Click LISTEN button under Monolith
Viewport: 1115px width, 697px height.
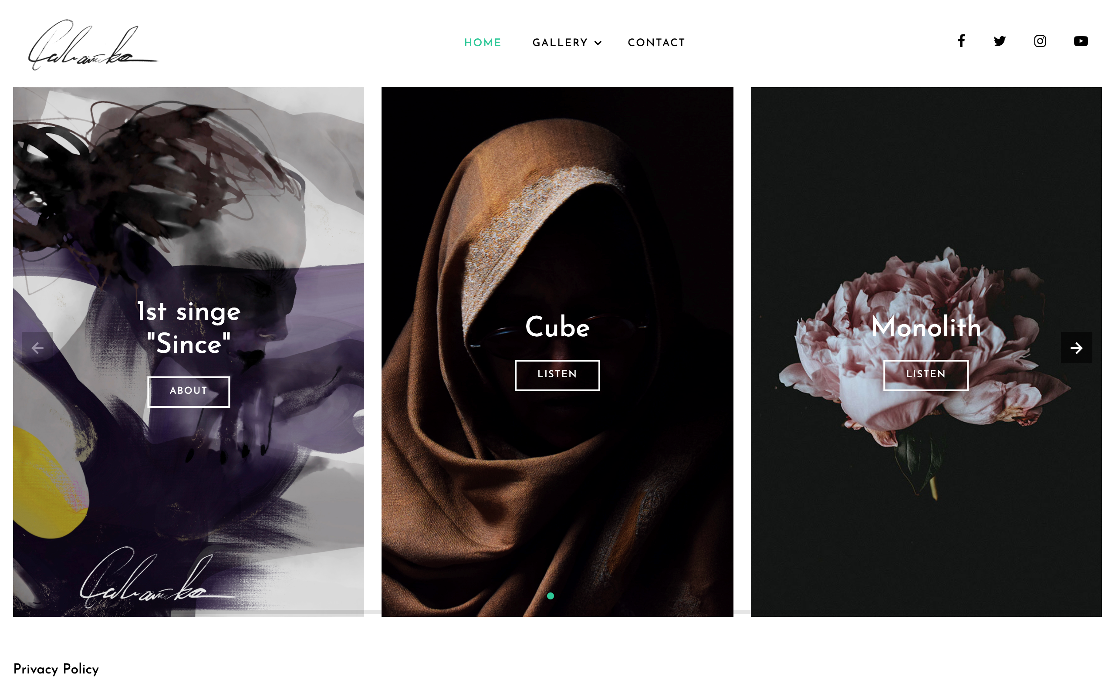pos(926,375)
